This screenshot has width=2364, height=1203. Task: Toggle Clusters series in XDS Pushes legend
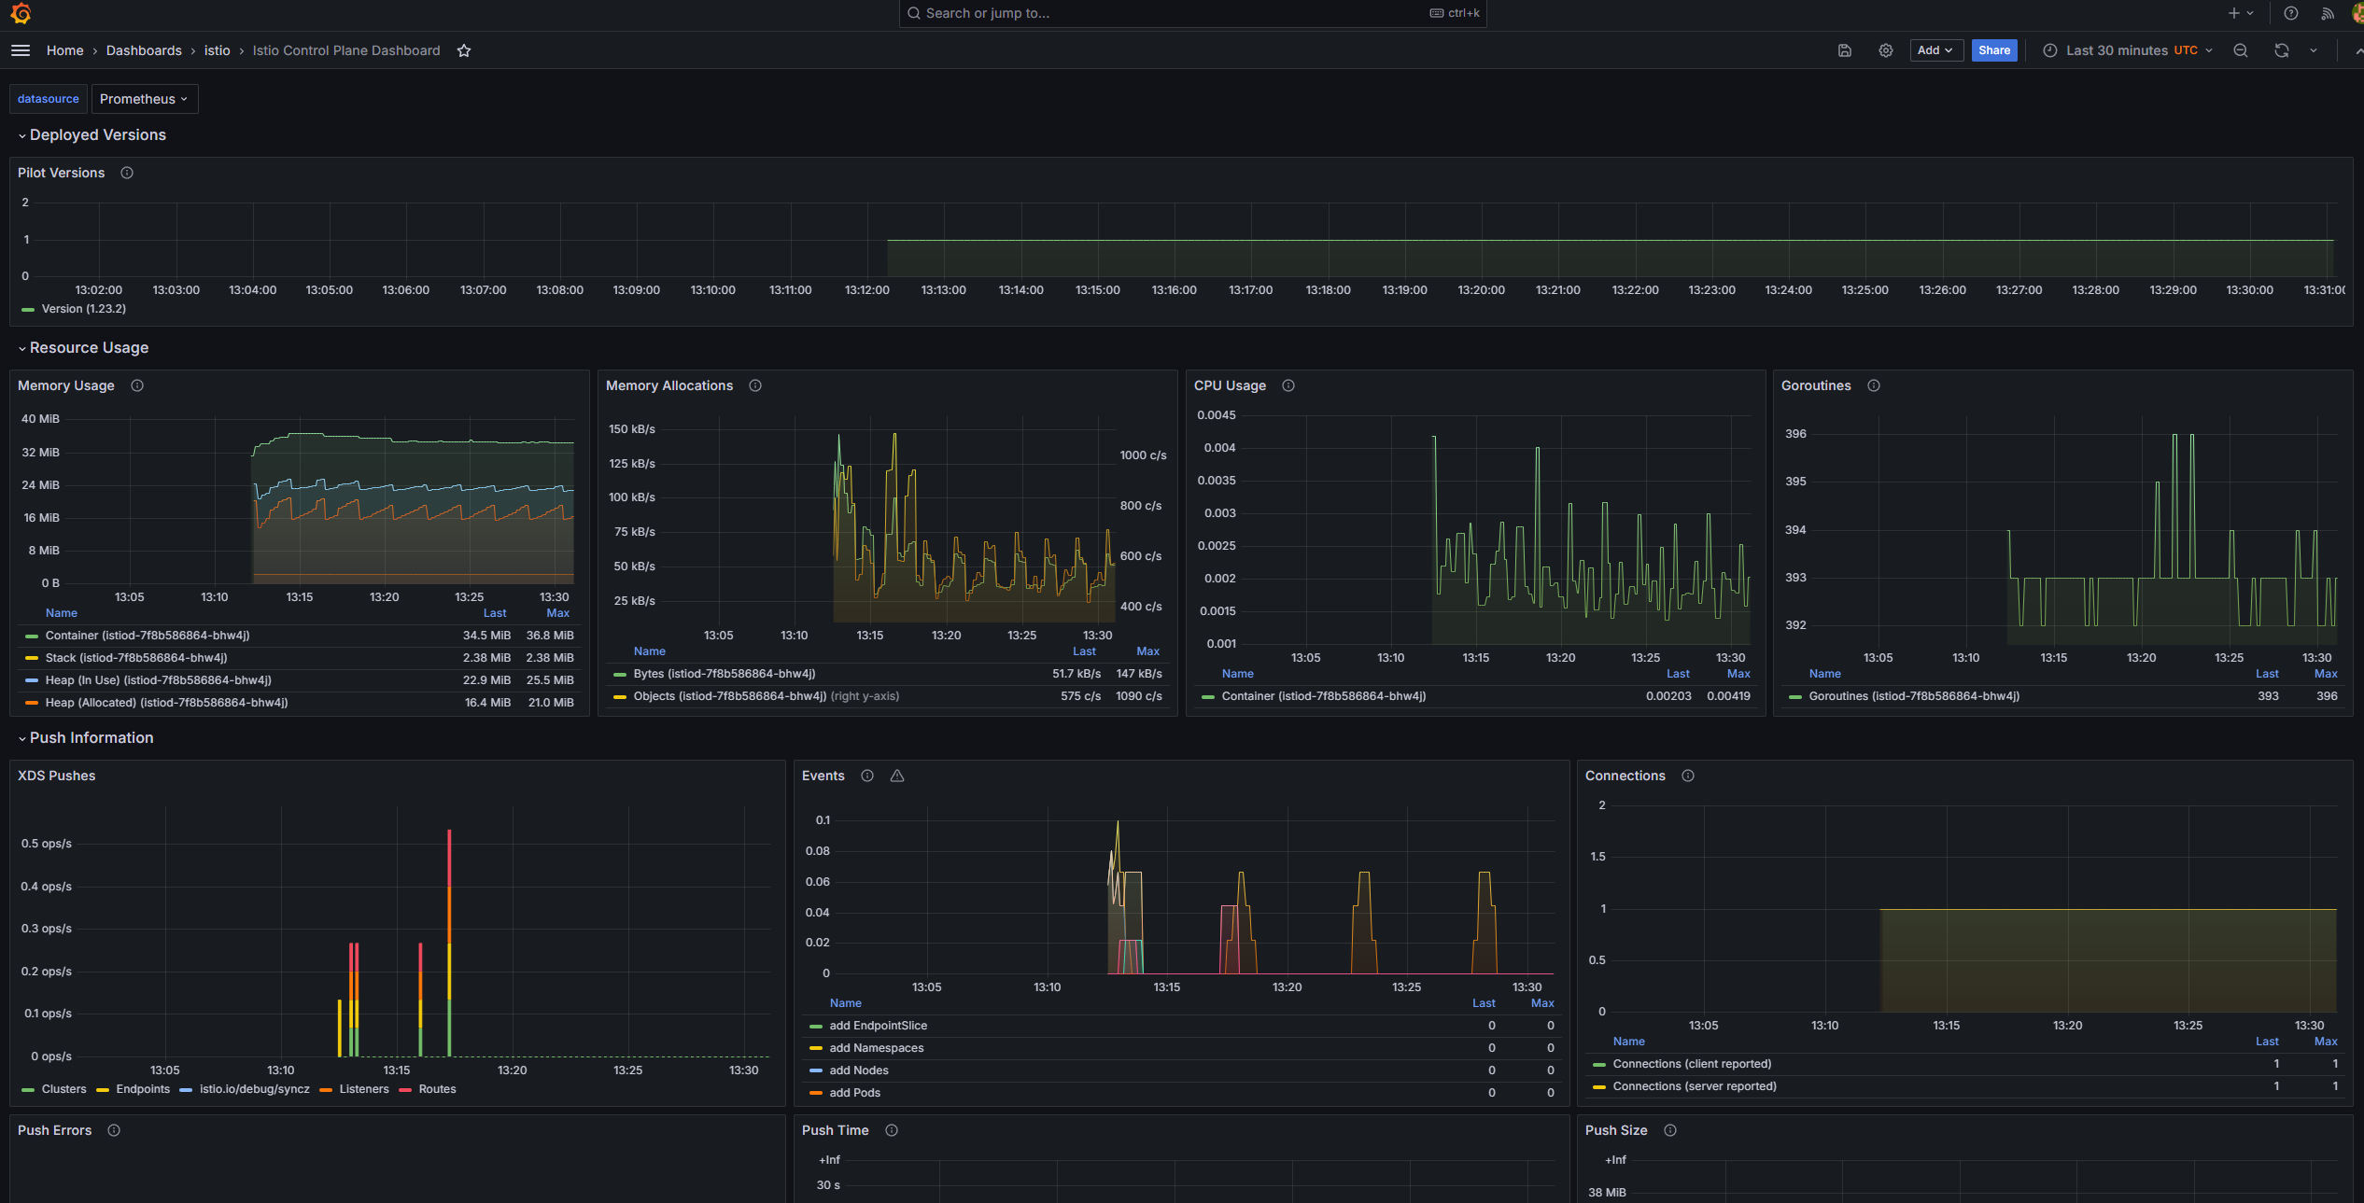coord(63,1089)
